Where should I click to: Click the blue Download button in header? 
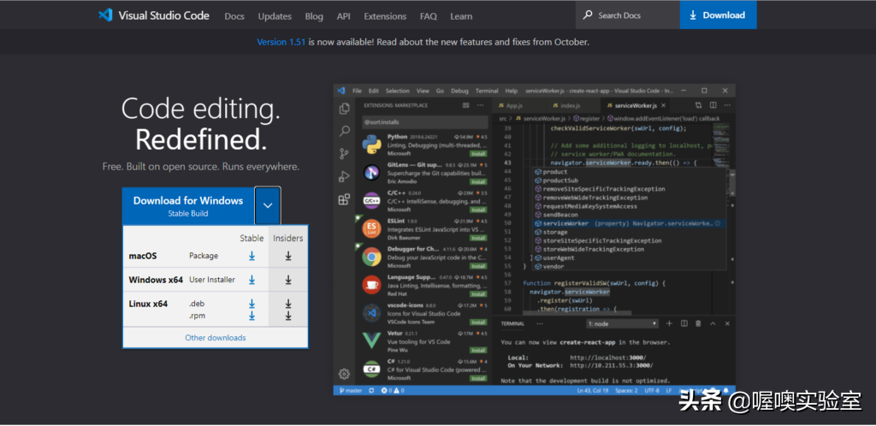(718, 15)
